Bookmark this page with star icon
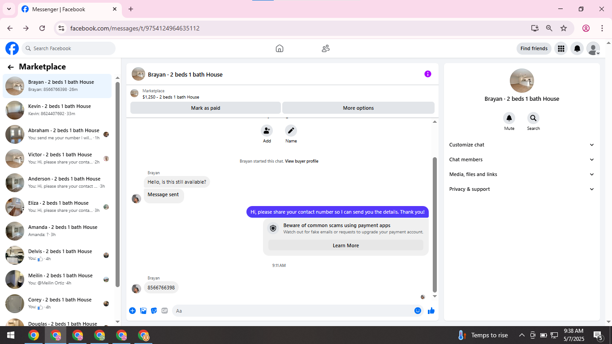This screenshot has height=344, width=612. (564, 28)
